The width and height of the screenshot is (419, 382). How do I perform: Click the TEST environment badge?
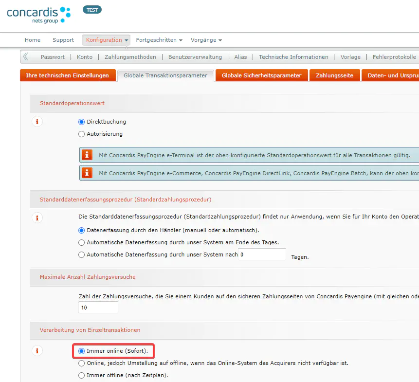(x=92, y=10)
